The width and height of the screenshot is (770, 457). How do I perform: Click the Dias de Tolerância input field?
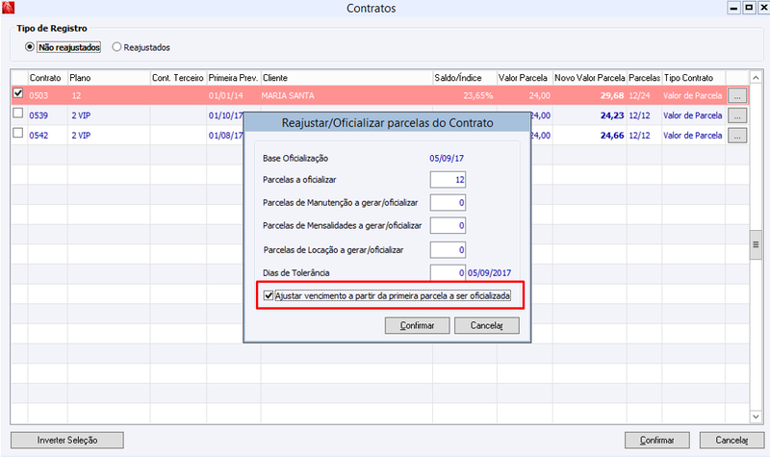[448, 272]
